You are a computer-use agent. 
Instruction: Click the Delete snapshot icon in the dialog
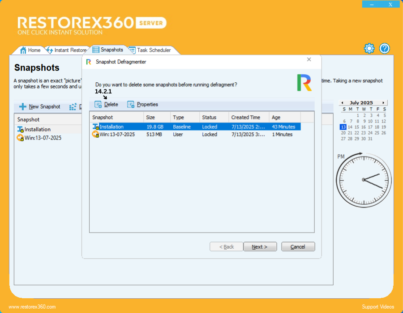click(x=98, y=105)
